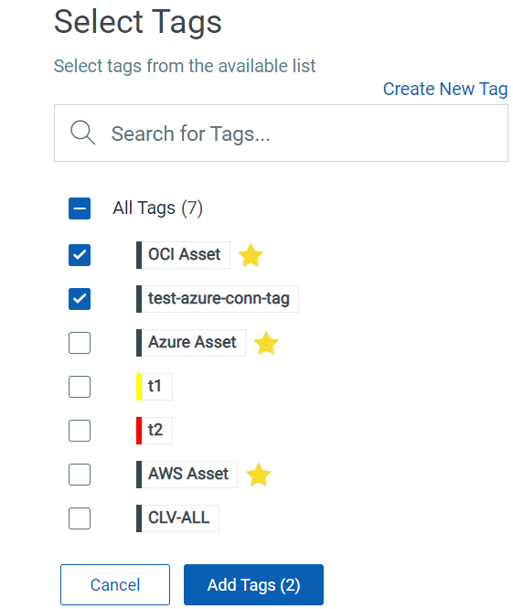Click the star next to AWS Asset
The image size is (513, 609).
click(258, 475)
